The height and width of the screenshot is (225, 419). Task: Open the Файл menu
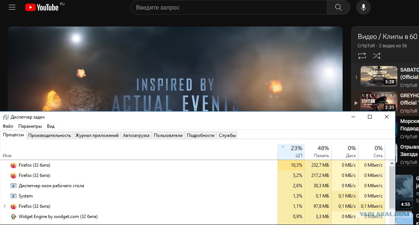(8, 126)
